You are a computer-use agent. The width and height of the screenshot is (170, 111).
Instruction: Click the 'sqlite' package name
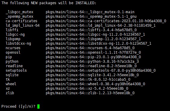12,75
